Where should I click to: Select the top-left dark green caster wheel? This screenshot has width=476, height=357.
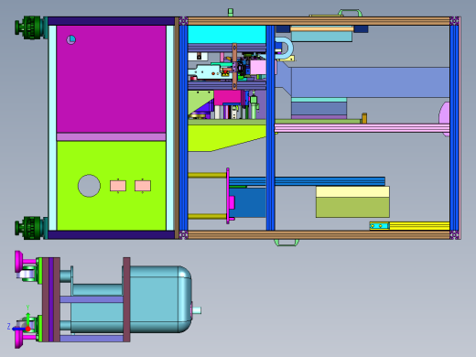(x=30, y=27)
